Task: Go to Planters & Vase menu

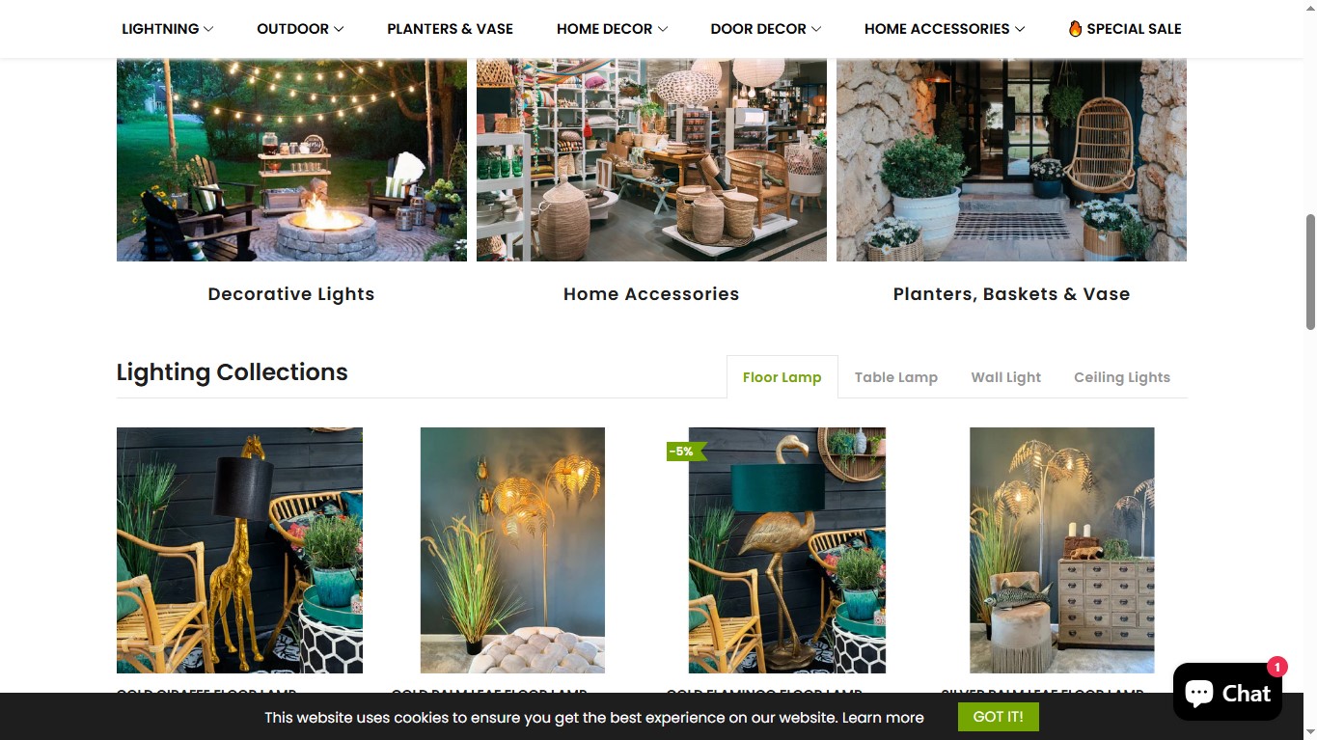Action: pos(450,29)
